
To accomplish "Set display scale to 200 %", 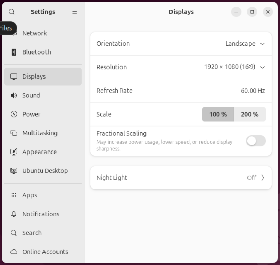I will (x=250, y=114).
